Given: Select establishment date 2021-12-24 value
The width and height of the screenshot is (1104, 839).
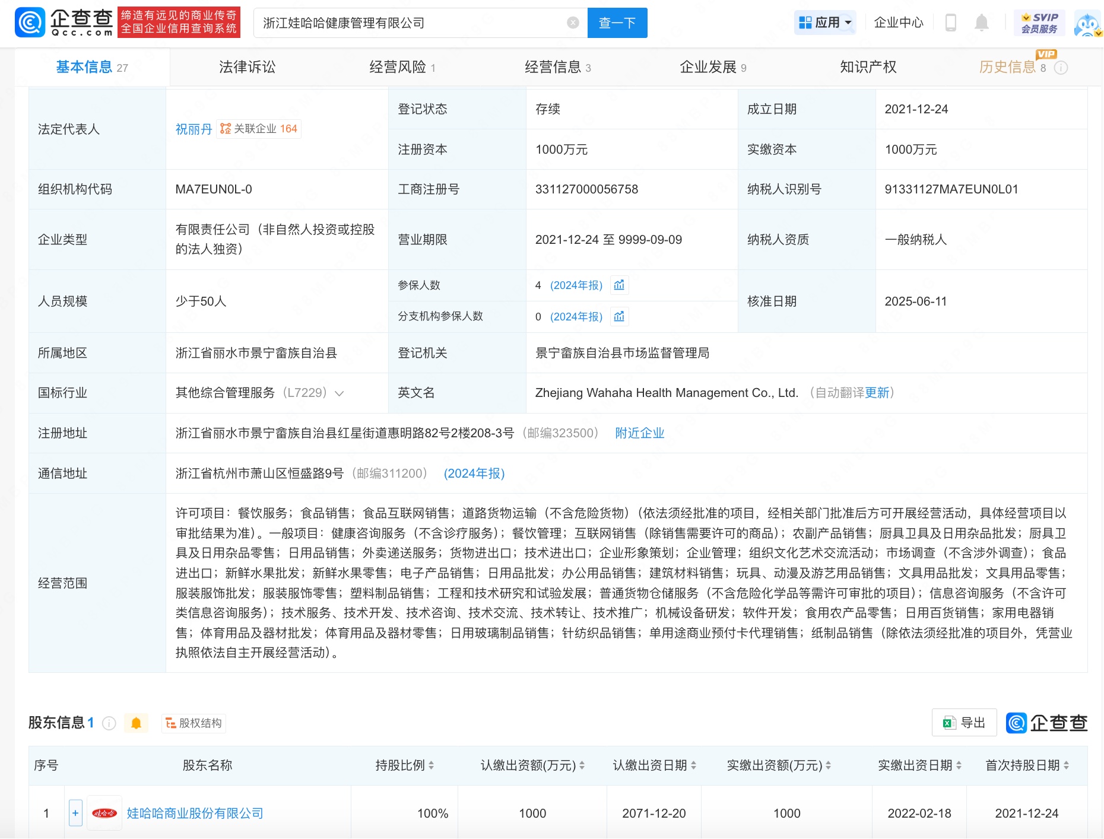Looking at the screenshot, I should point(916,109).
